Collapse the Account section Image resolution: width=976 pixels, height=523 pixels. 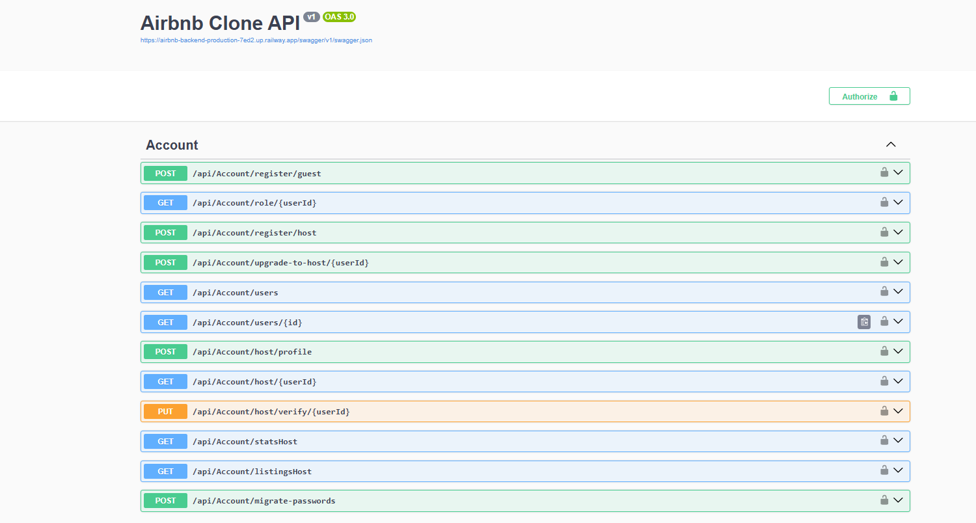pos(891,144)
